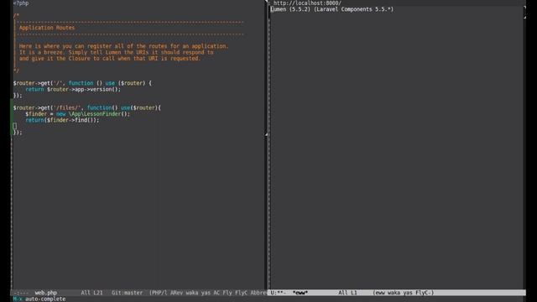Click the web.php buffer name in mode line
Image resolution: width=537 pixels, height=302 pixels.
[46, 293]
